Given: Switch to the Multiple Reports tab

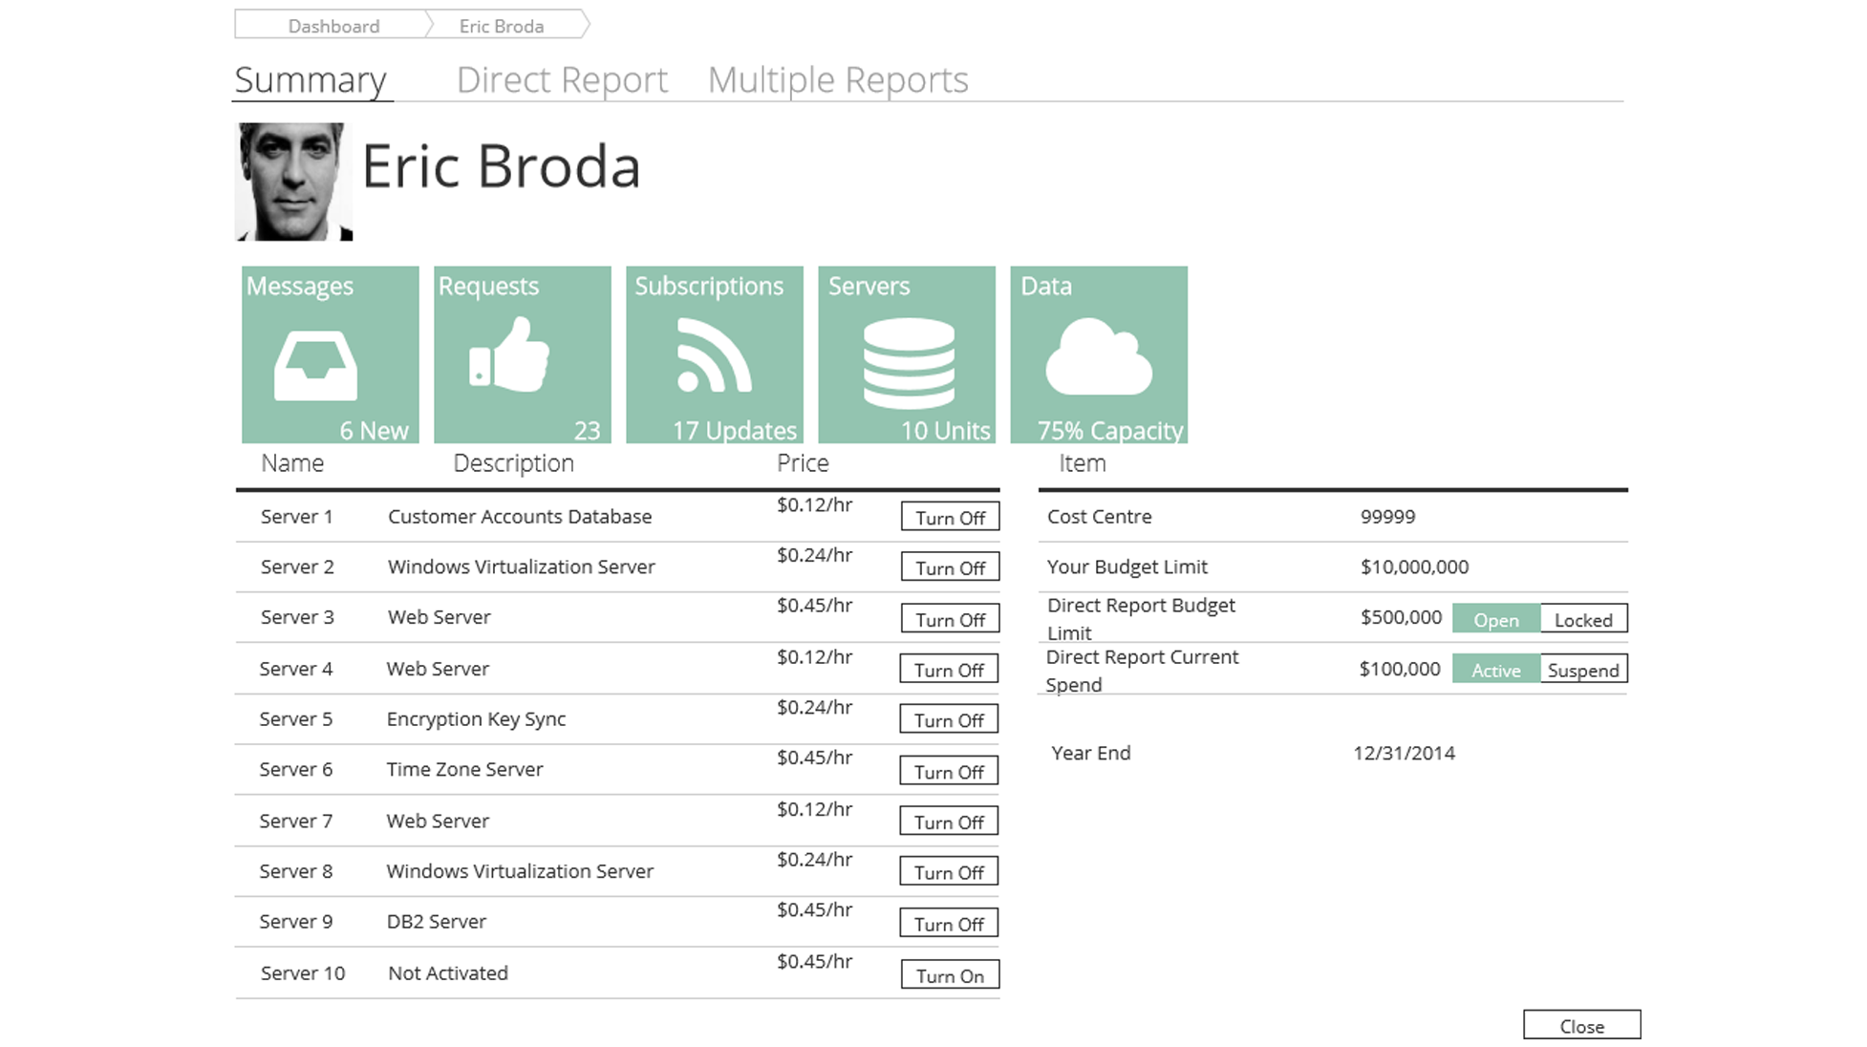Looking at the screenshot, I should point(837,79).
